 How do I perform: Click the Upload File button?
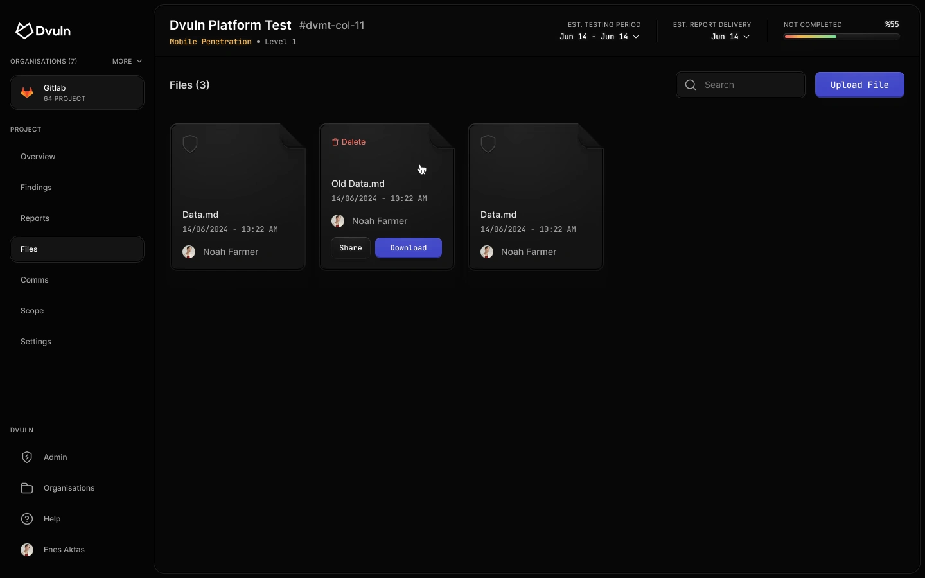860,85
